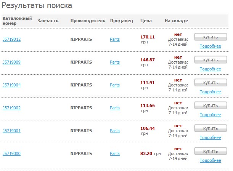
Task: Open catalog number J5719001 link
Action: 11,131
